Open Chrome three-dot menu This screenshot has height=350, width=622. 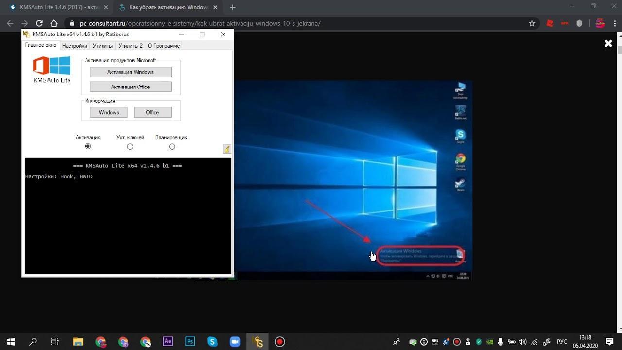615,23
